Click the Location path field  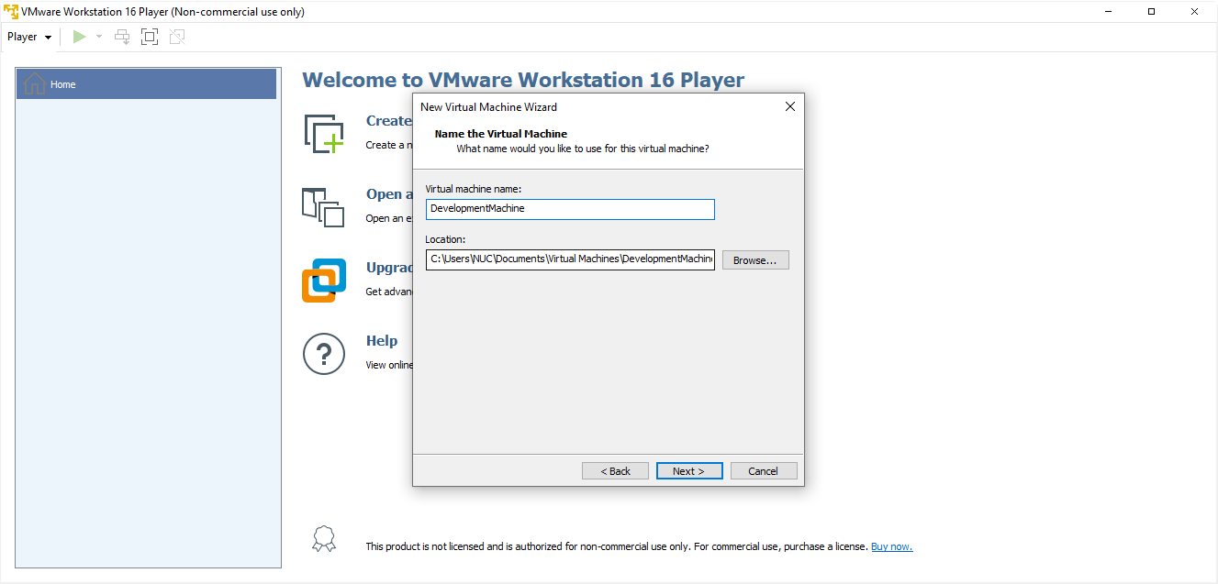pos(570,259)
